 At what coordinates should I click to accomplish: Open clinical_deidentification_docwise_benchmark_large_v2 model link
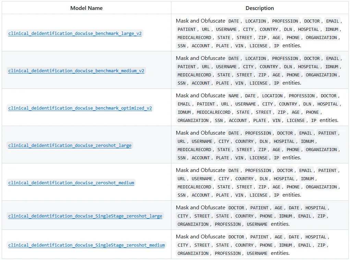pos(75,34)
